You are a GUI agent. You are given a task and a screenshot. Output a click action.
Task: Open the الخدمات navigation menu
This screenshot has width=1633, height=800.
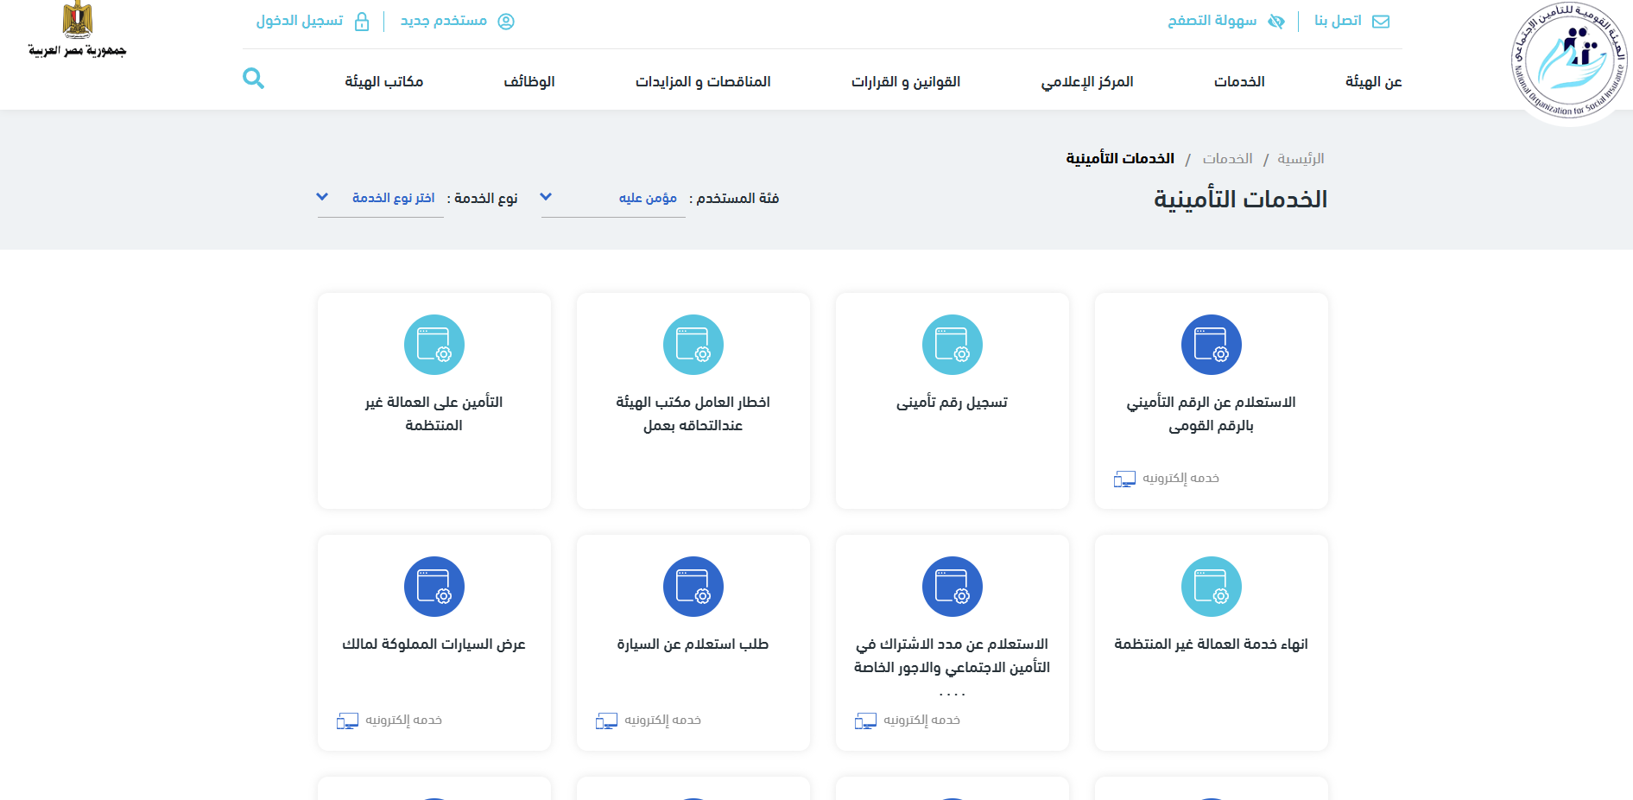tap(1238, 82)
